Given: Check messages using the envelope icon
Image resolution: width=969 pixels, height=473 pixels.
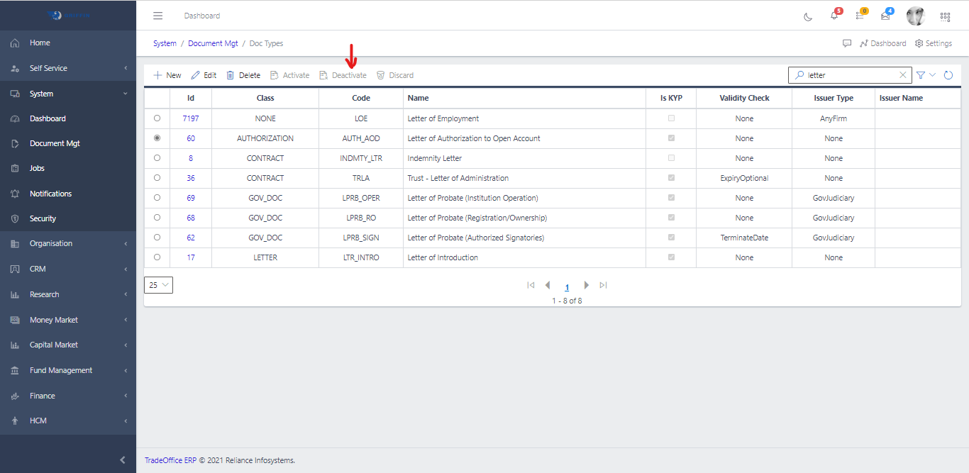Looking at the screenshot, I should 886,16.
